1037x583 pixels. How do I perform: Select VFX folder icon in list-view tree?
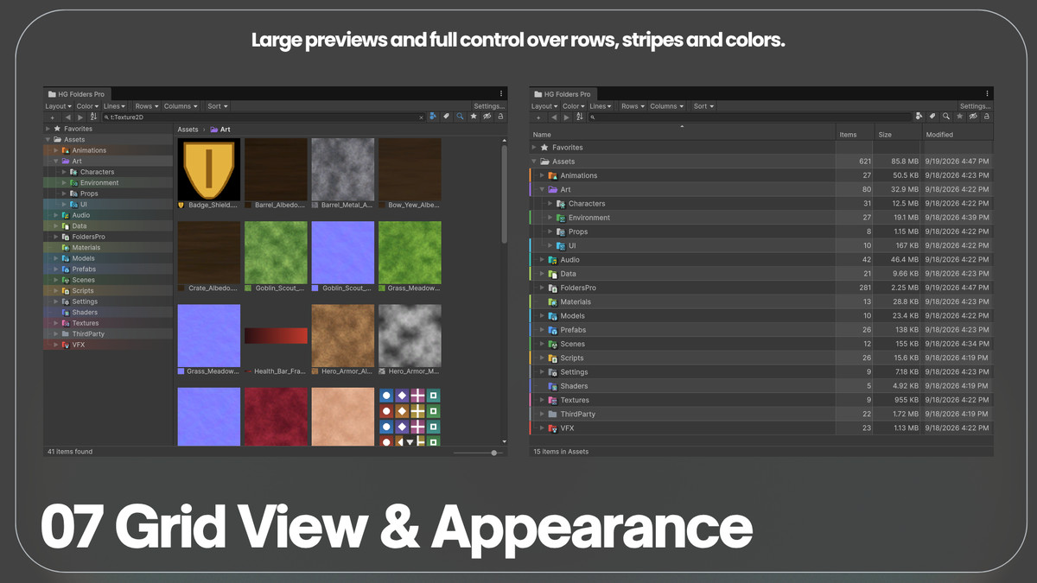click(553, 428)
